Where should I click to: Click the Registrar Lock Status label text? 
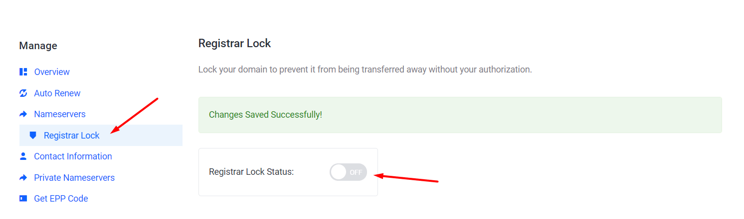point(251,172)
